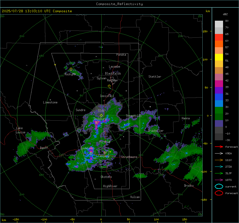Click the yellow diamond marker near RockyMH
This screenshot has height=223, width=239.
pyautogui.click(x=71, y=69)
